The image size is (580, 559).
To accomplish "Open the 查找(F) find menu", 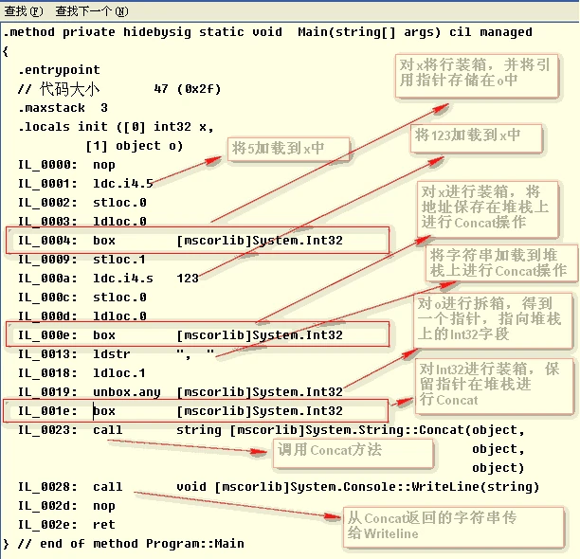I will click(x=24, y=11).
